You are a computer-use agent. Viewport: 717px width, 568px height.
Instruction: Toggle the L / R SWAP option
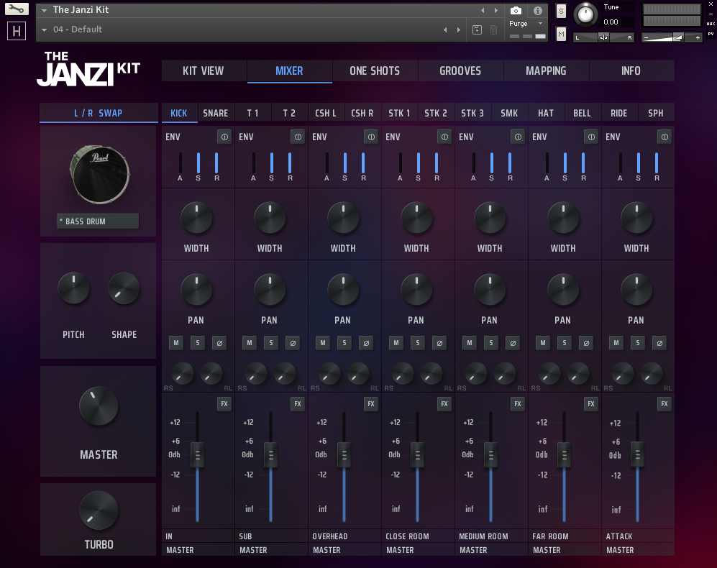99,114
